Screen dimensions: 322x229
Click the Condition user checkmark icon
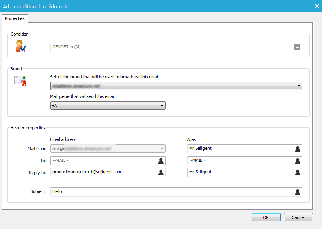point(20,46)
